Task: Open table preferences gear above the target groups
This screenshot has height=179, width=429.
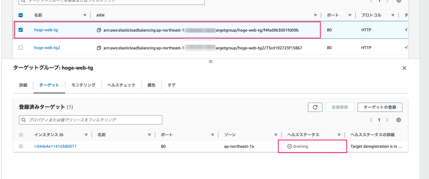Action: tap(399, 1)
